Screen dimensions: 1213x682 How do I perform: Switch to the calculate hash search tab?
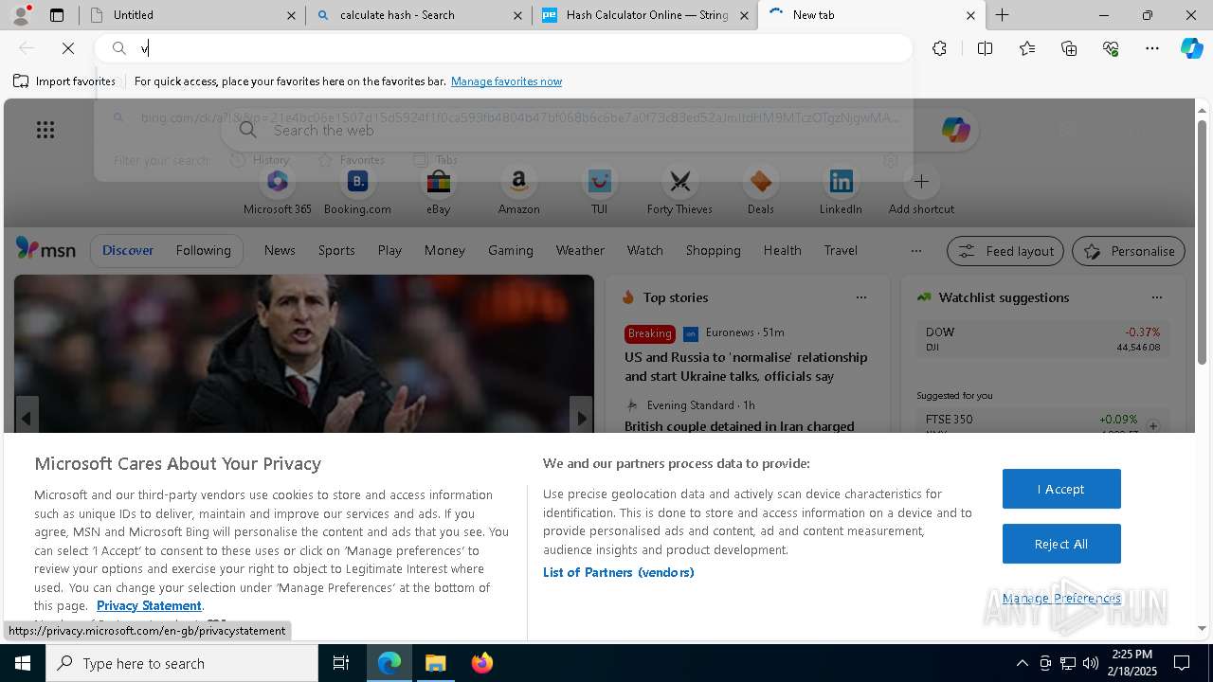coord(420,15)
